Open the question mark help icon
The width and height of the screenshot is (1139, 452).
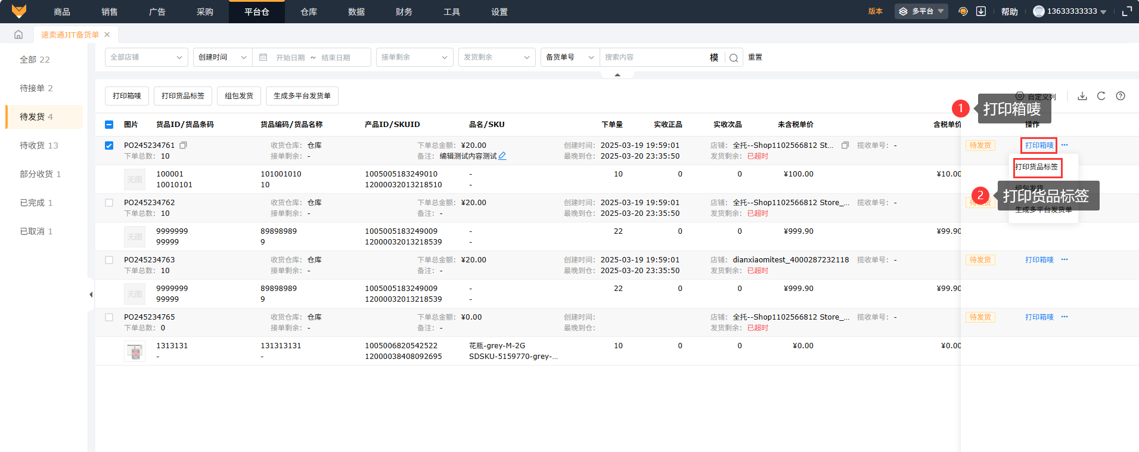point(1121,96)
